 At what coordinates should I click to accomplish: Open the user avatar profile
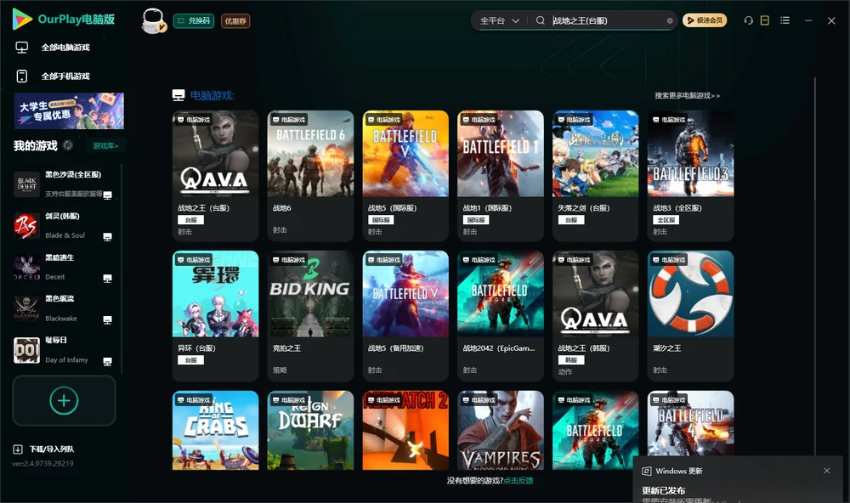click(x=153, y=20)
